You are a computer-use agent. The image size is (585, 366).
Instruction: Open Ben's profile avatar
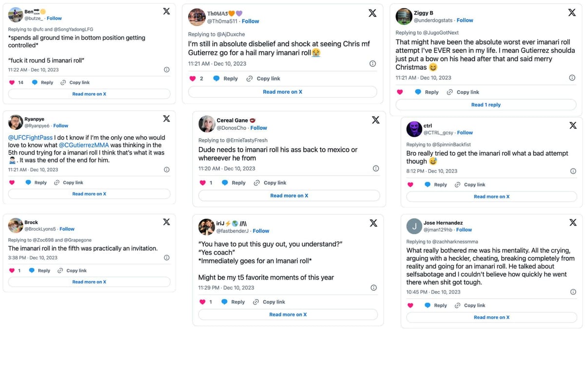coord(16,15)
